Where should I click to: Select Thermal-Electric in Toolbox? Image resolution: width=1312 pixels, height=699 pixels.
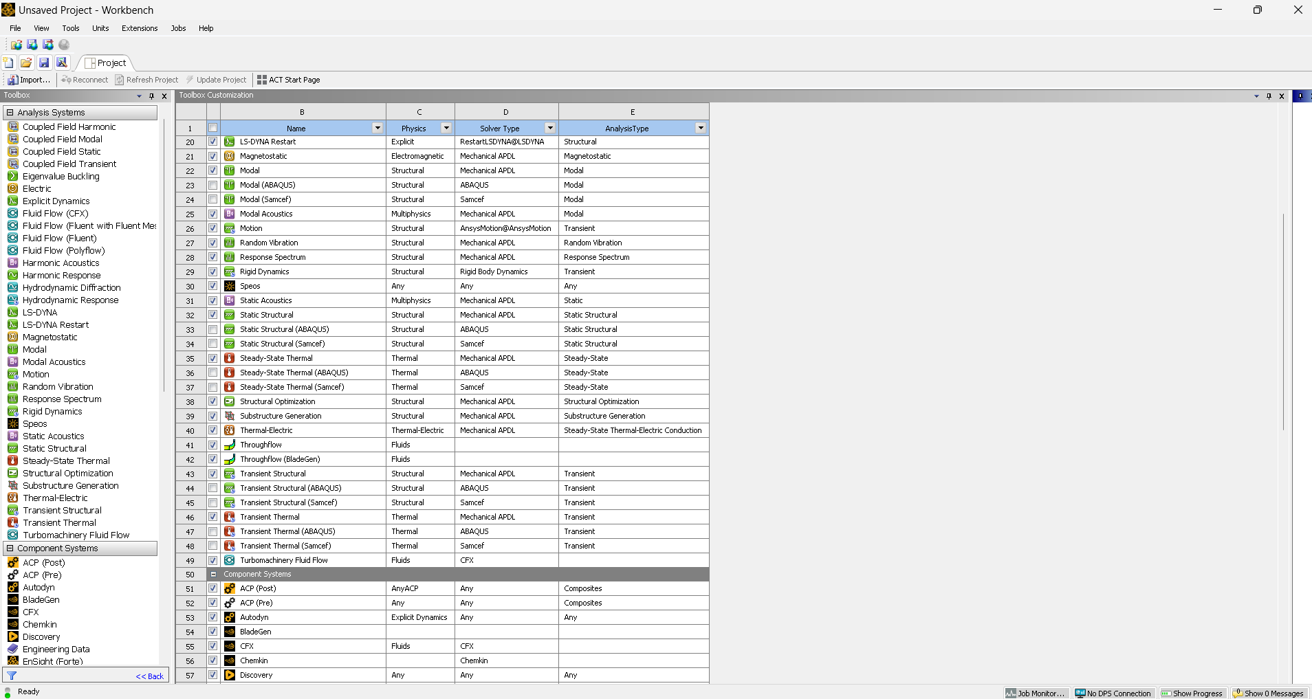click(55, 498)
